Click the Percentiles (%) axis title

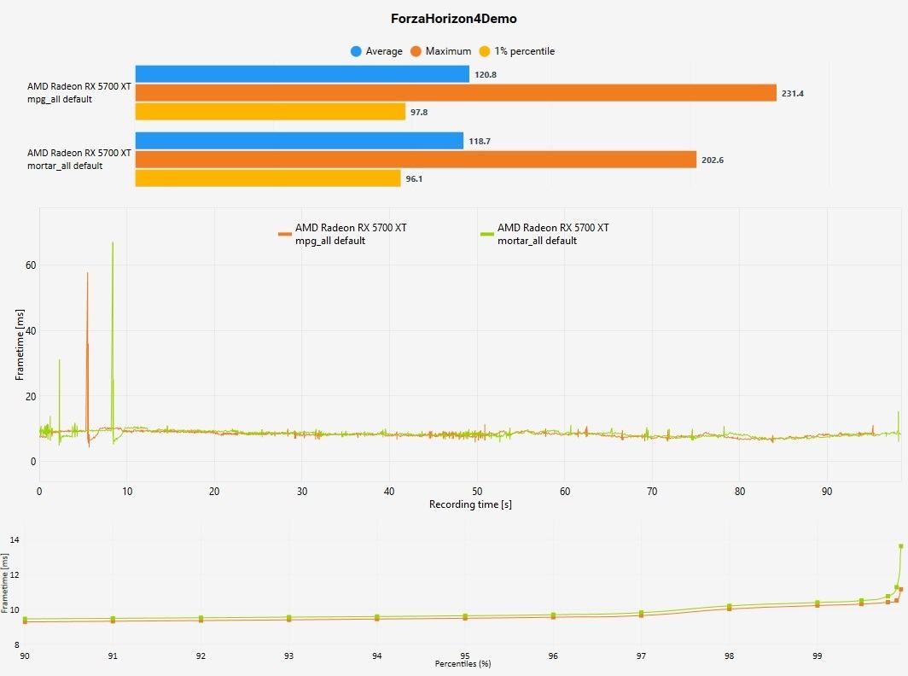pos(463,664)
